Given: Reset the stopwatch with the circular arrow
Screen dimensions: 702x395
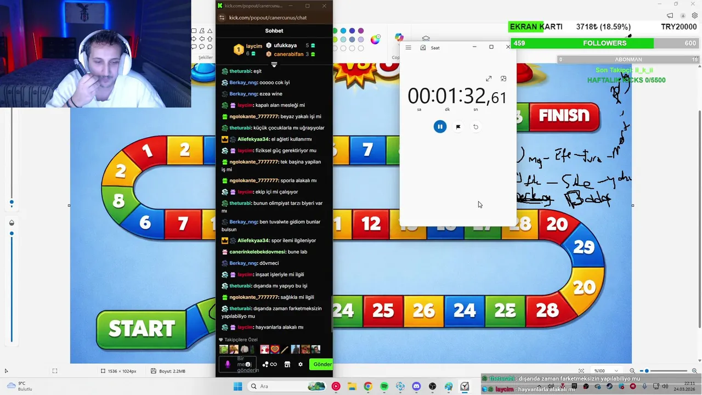Looking at the screenshot, I should point(475,127).
